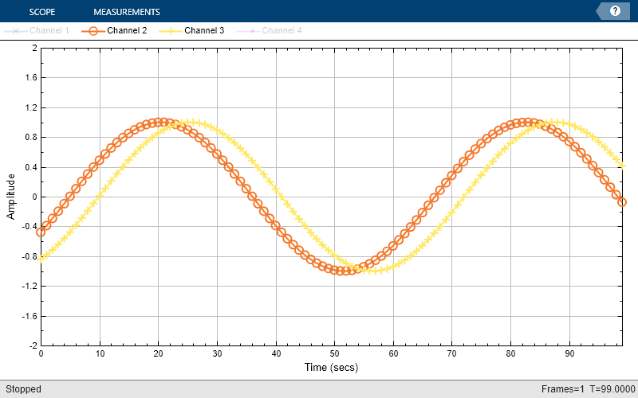
Task: Open the help question mark icon
Action: [x=615, y=11]
